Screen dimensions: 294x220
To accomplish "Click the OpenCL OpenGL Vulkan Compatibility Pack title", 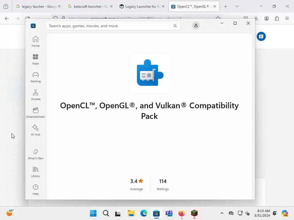I will (x=149, y=111).
